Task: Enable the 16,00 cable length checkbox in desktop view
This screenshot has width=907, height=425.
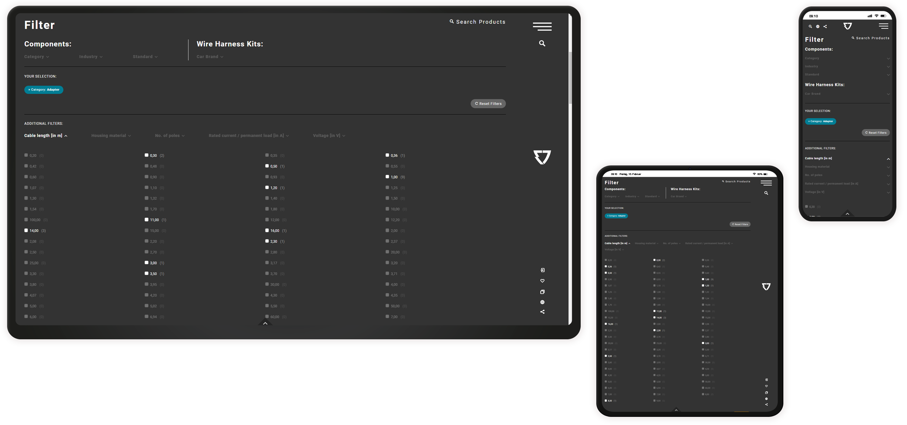Action: [x=267, y=231]
